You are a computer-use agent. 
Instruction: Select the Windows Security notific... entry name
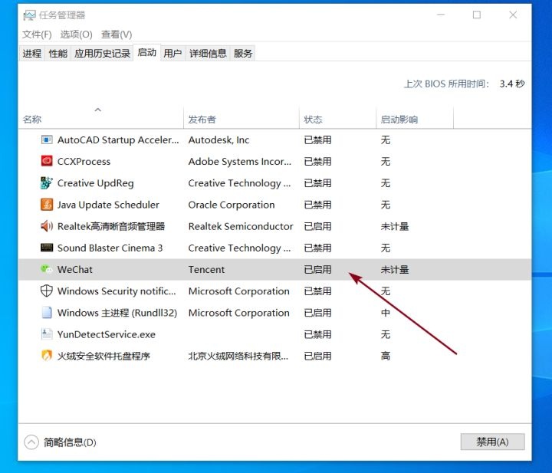117,291
